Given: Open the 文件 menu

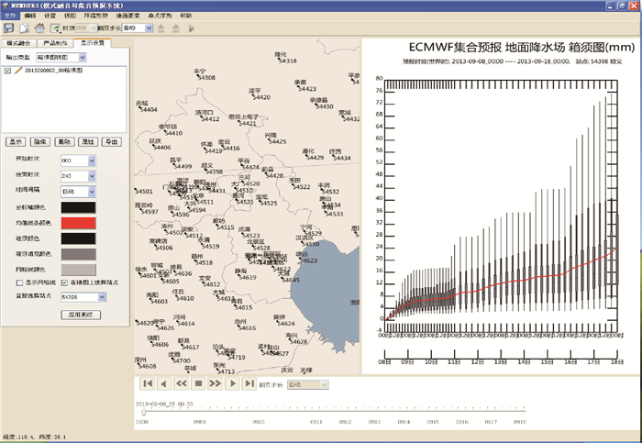Looking at the screenshot, I should pos(9,17).
